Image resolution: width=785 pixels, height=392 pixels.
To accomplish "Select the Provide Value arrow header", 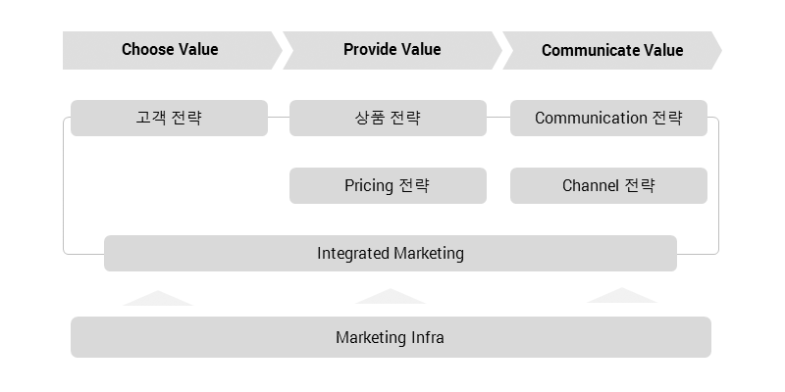I will (392, 50).
